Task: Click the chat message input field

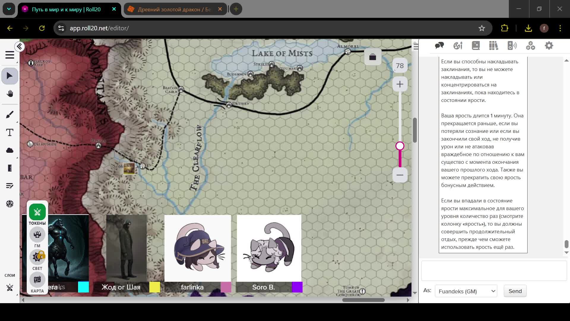Action: point(494,271)
